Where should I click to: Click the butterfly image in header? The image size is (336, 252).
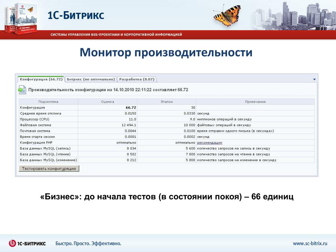click(x=227, y=15)
